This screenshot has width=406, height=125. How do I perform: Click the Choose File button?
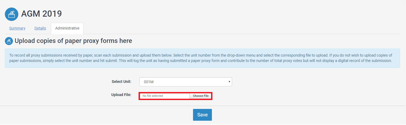tap(201, 96)
